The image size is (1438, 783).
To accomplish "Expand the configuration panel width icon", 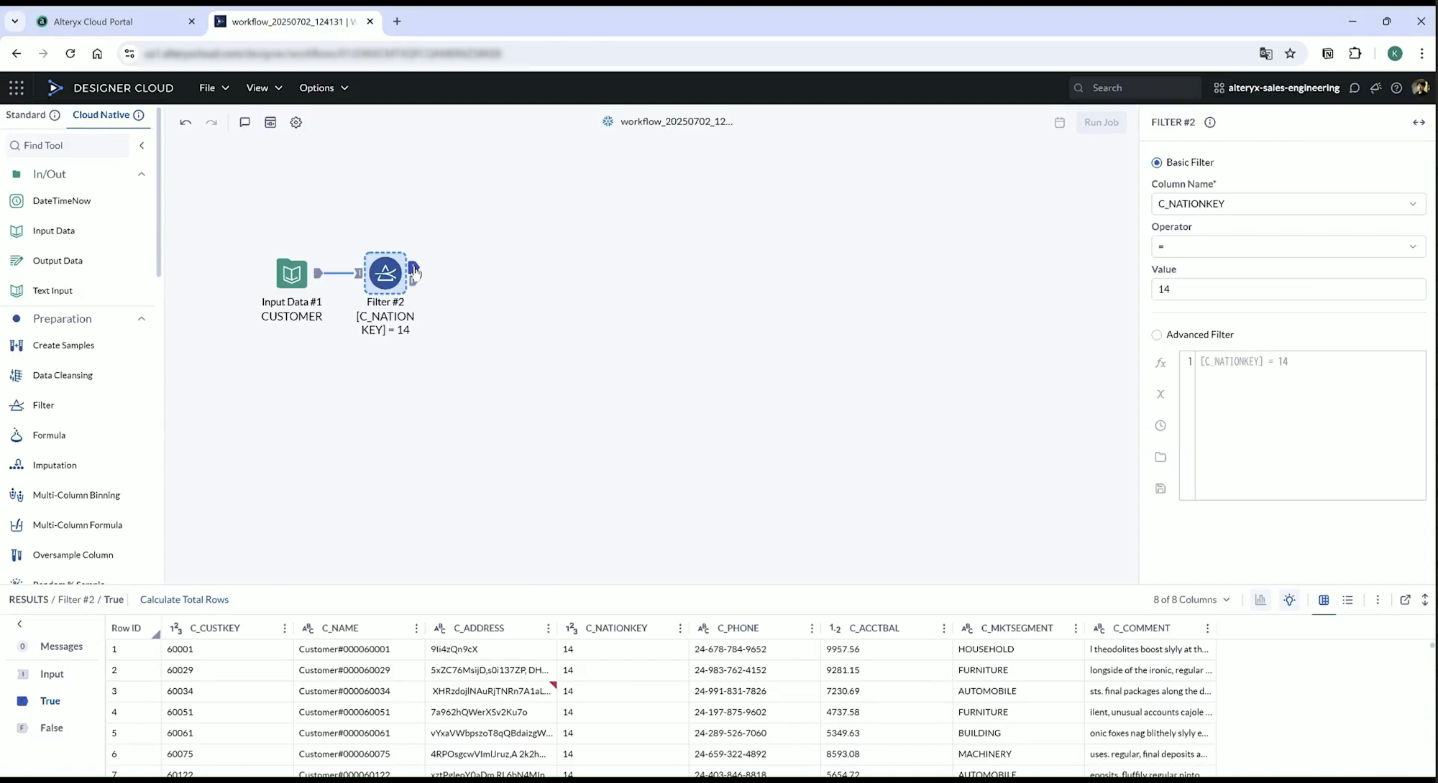I will (x=1419, y=122).
